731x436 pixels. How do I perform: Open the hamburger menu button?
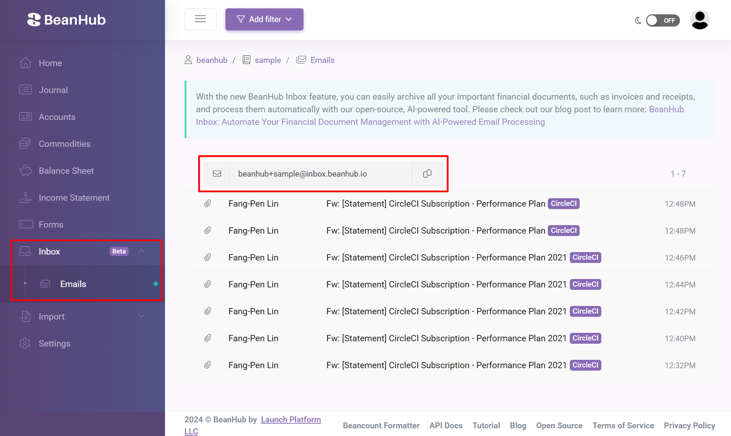[200, 19]
